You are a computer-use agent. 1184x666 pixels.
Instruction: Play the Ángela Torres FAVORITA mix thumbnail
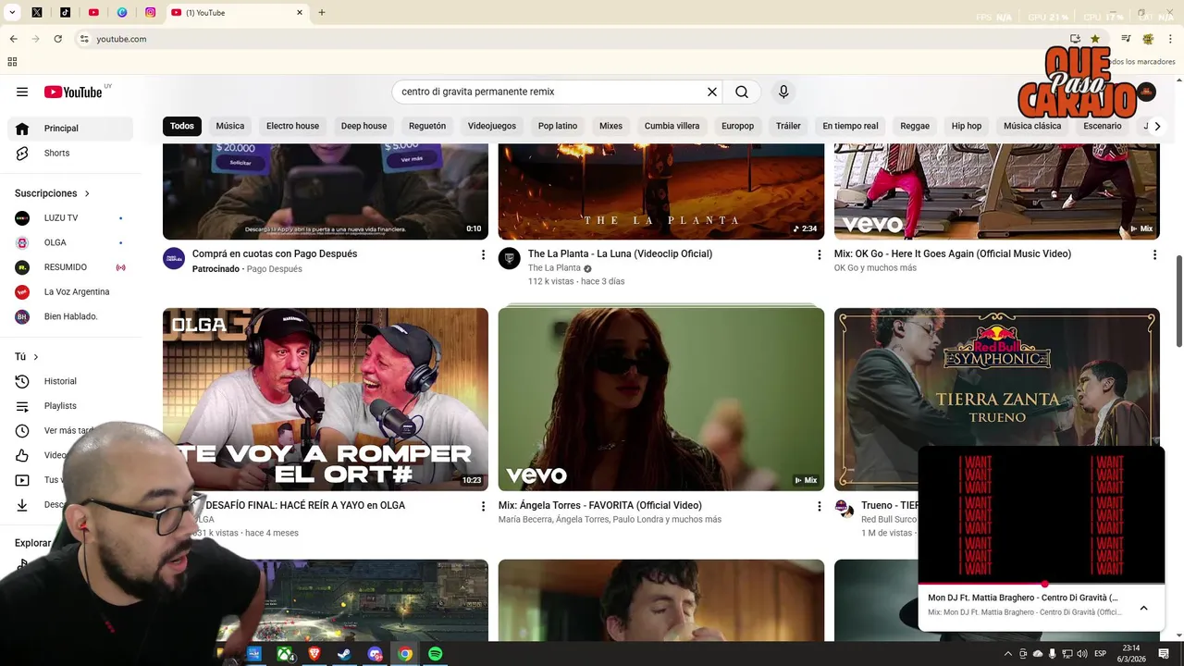tap(661, 400)
